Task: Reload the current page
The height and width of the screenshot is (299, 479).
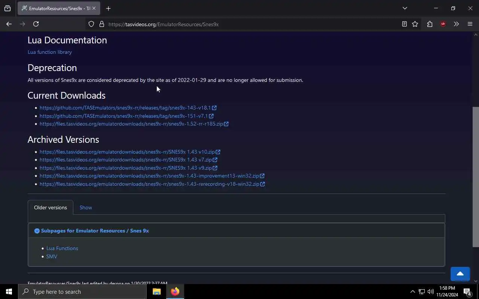Action: coord(36,24)
